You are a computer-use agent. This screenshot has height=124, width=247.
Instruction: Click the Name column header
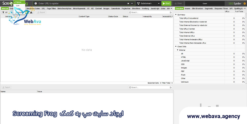[x=18, y=92]
